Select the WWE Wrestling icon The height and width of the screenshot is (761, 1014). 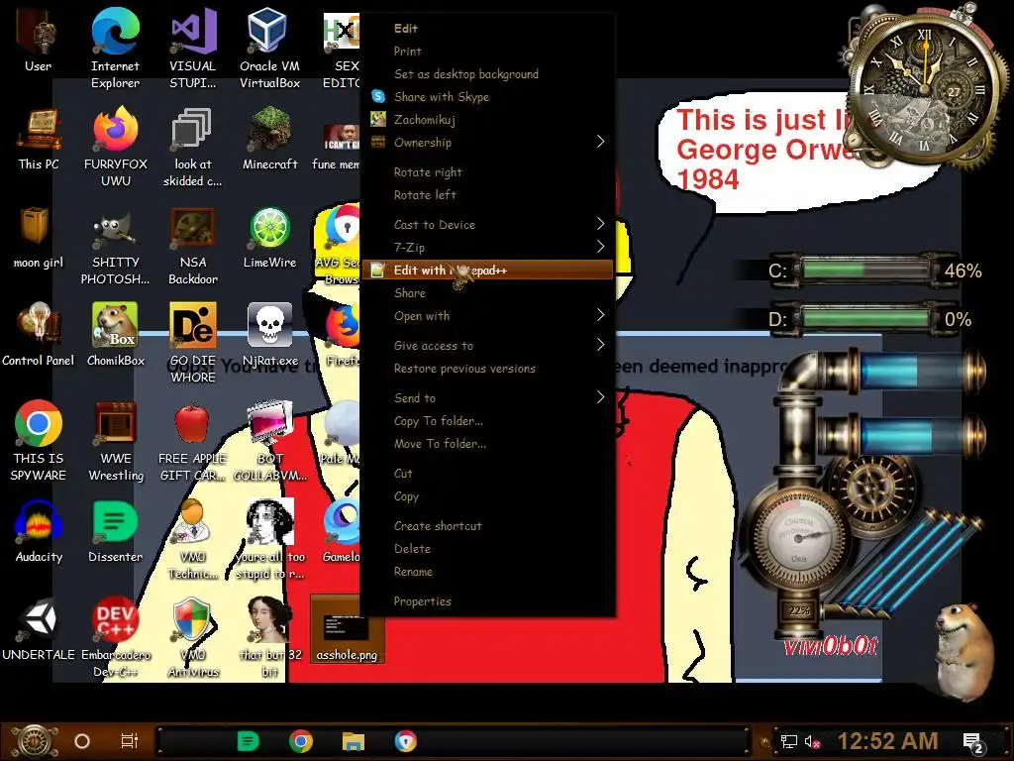[x=116, y=440]
